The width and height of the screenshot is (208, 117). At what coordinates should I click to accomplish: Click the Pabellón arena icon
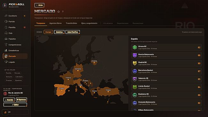(x=6, y=39)
